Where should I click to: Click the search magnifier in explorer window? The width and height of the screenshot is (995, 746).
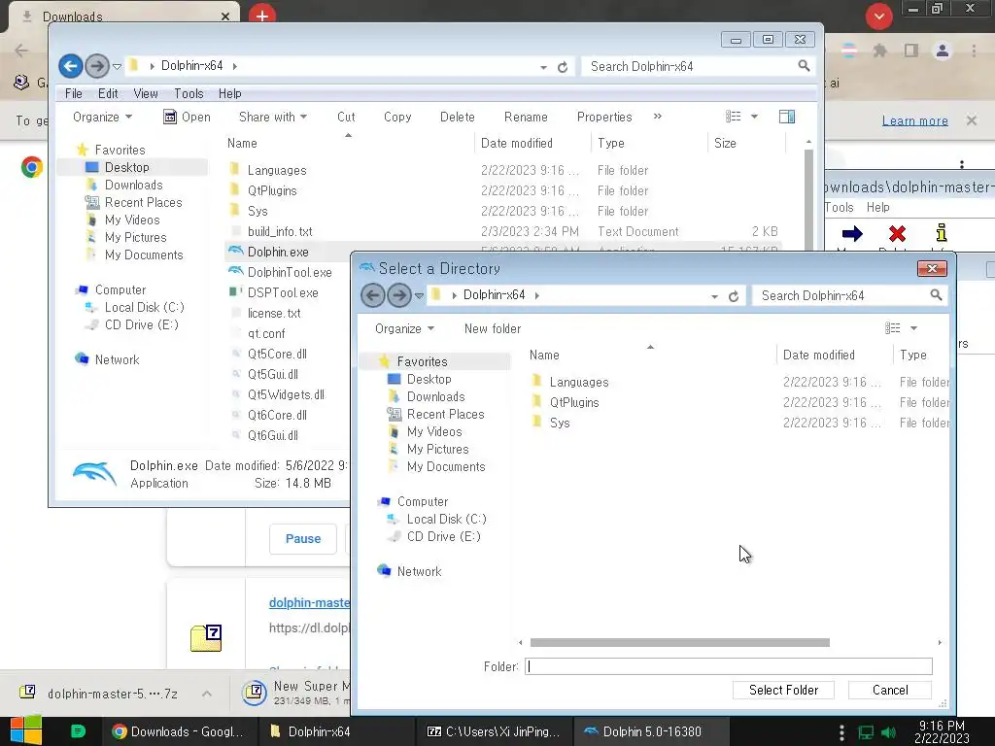click(x=804, y=66)
